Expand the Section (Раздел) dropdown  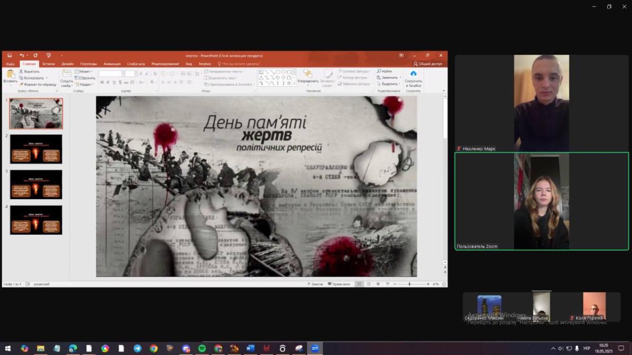[84, 84]
